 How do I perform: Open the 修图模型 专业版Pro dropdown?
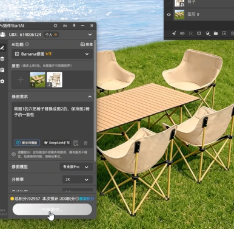76,167
